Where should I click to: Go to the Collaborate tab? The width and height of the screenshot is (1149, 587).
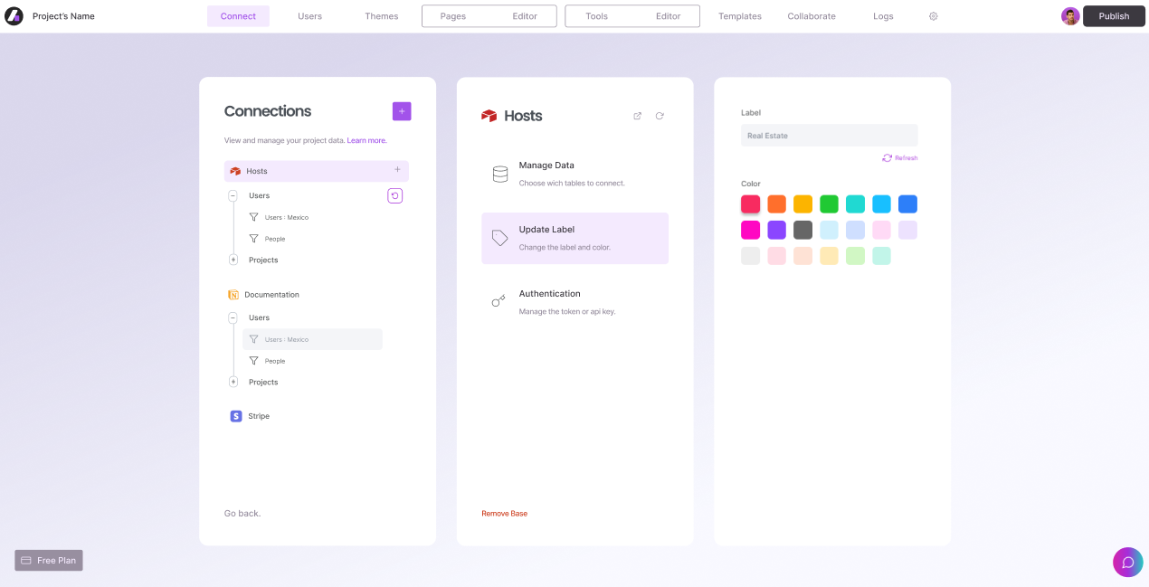(x=812, y=16)
